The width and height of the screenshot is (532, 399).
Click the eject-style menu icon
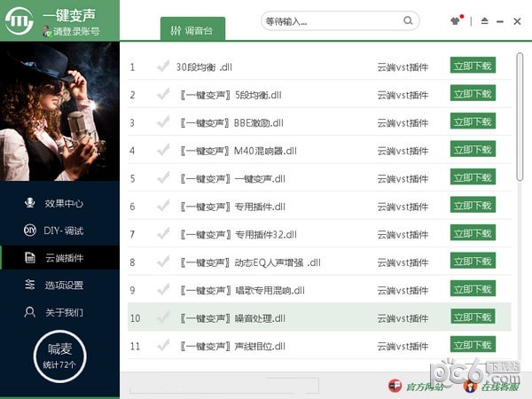(x=484, y=21)
